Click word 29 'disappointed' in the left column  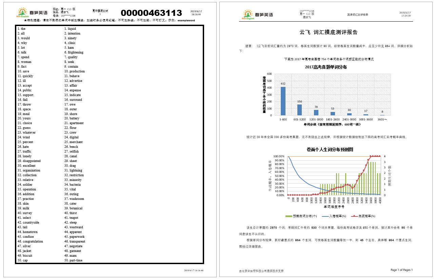[29, 161]
